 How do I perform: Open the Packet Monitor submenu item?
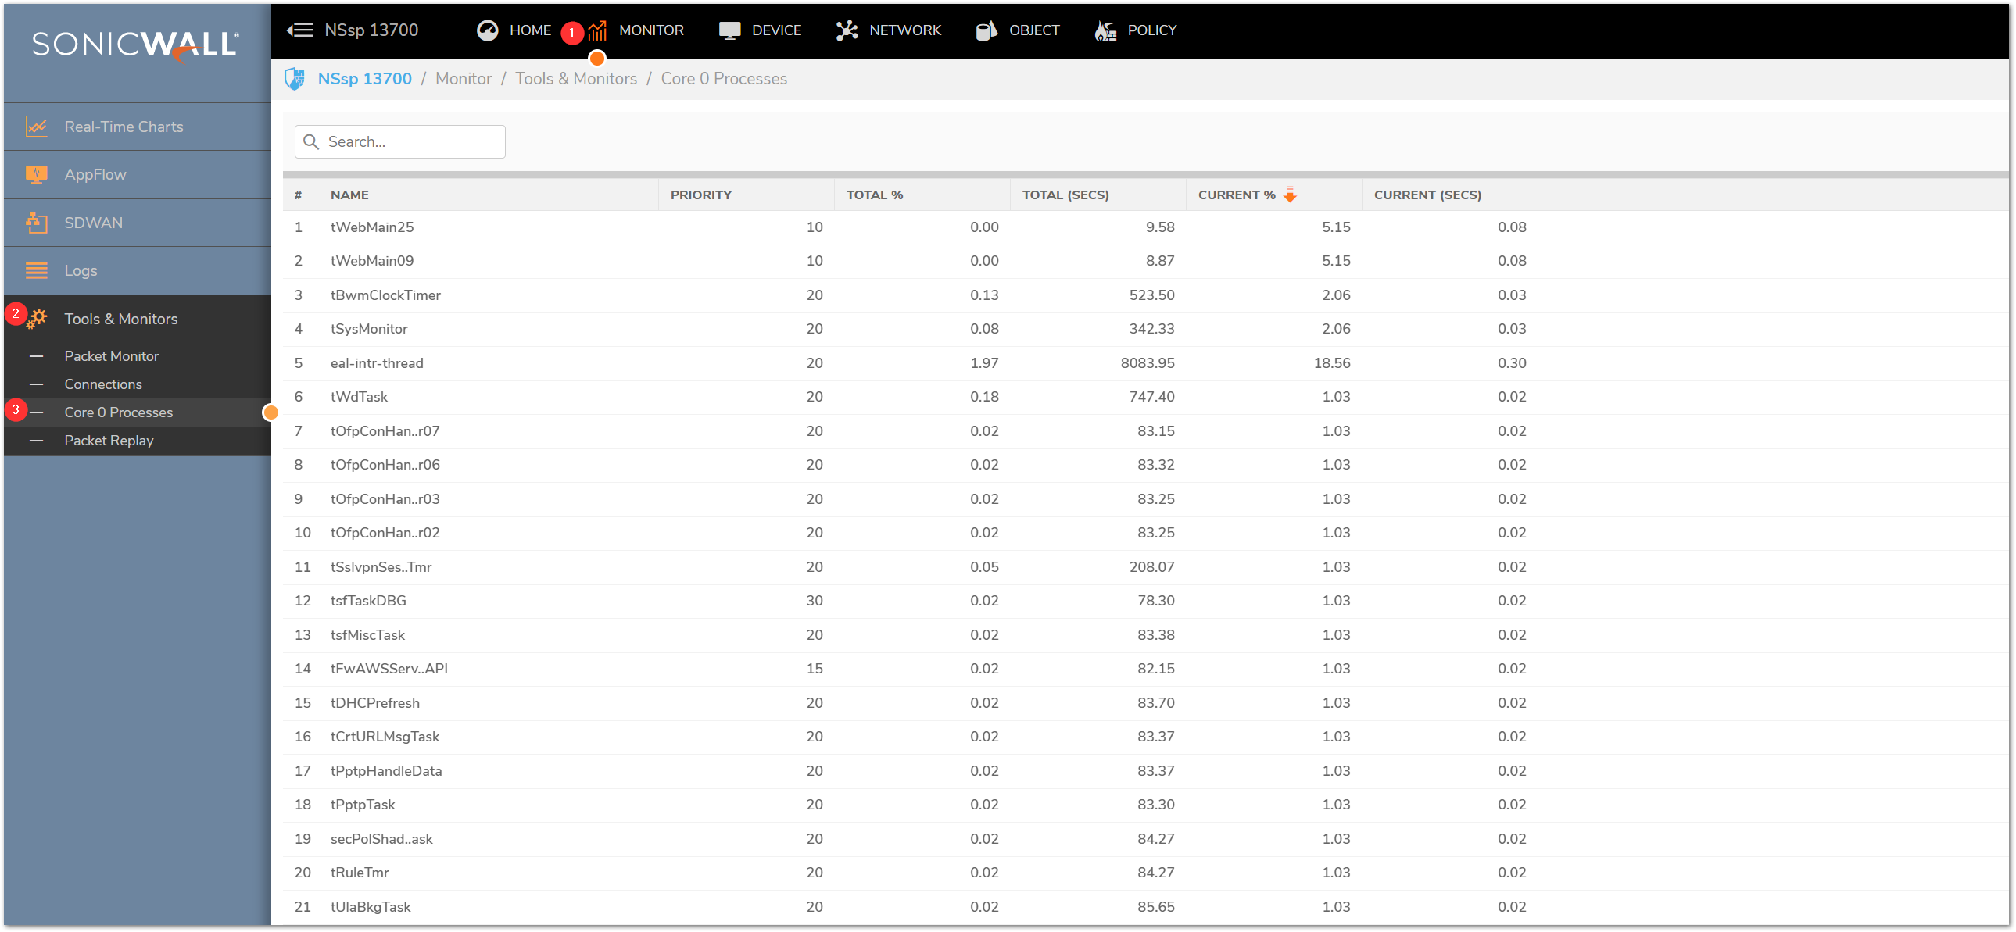click(x=111, y=355)
